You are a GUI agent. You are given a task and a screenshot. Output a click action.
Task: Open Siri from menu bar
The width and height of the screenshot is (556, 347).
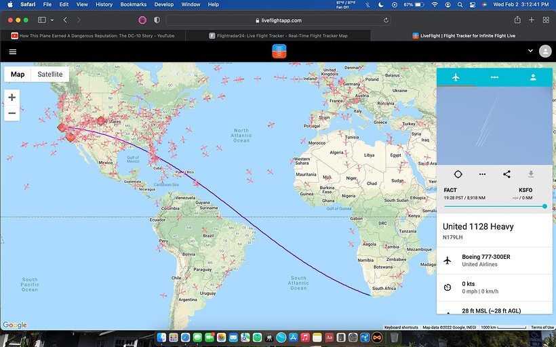(484, 5)
